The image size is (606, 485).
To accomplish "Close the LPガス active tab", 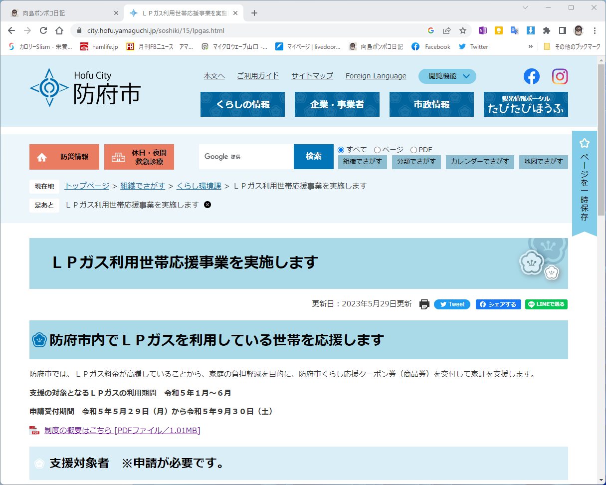I will (235, 13).
